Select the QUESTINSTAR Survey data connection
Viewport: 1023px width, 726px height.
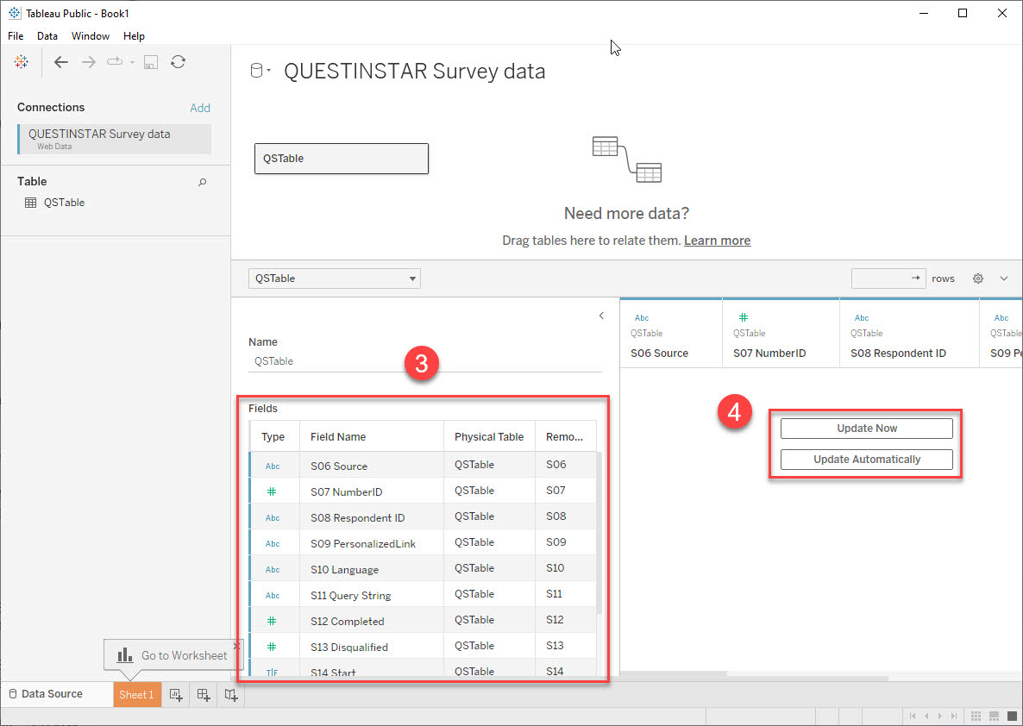(115, 139)
